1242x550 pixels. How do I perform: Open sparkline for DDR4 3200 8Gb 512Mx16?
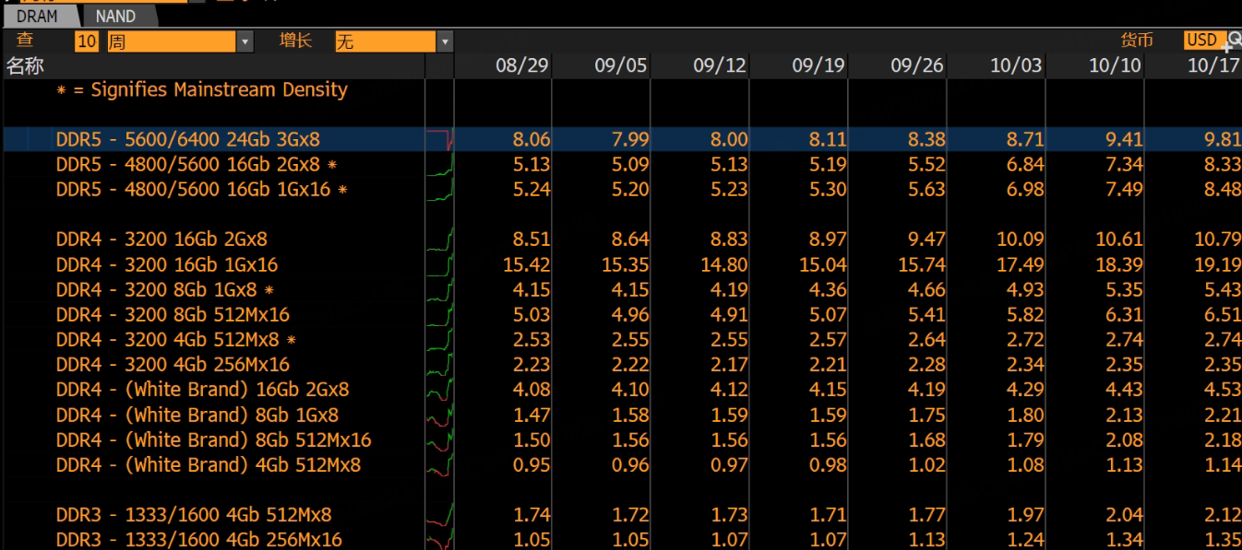click(439, 315)
